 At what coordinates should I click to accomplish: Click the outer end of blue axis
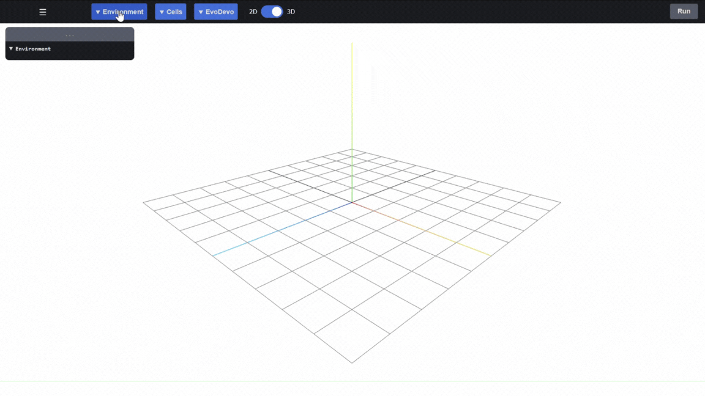coord(214,255)
